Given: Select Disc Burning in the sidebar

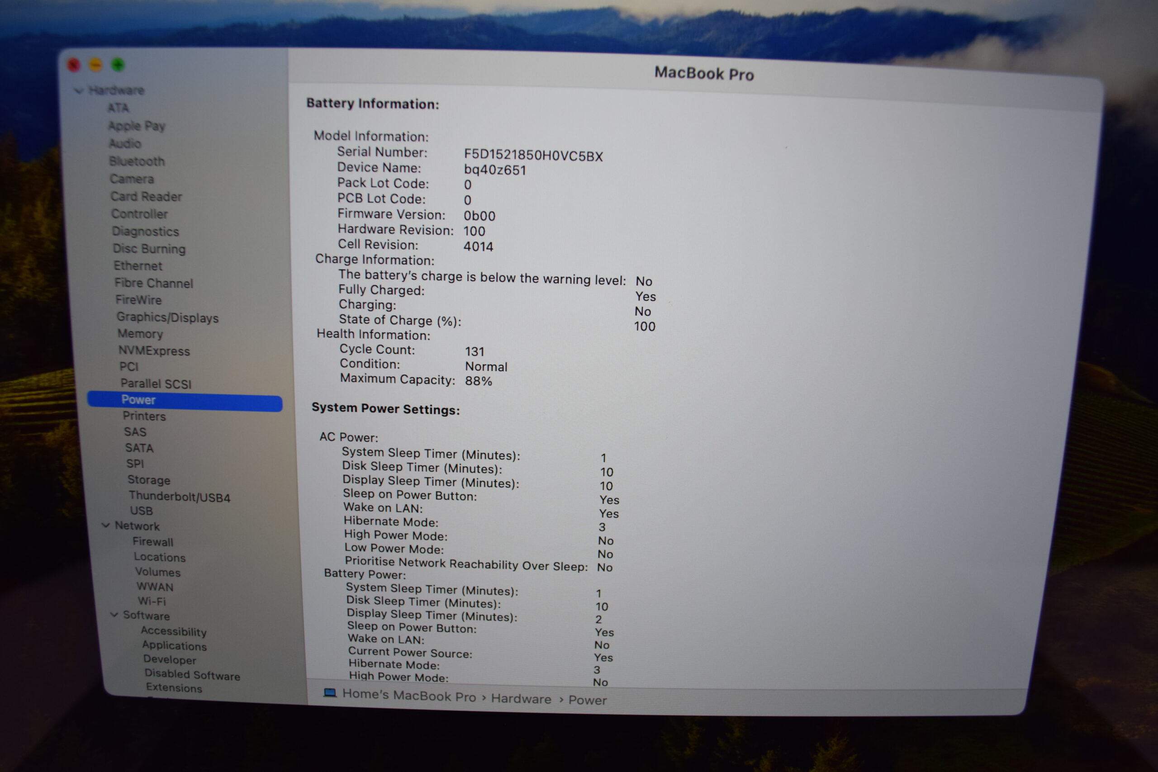Looking at the screenshot, I should [x=149, y=249].
